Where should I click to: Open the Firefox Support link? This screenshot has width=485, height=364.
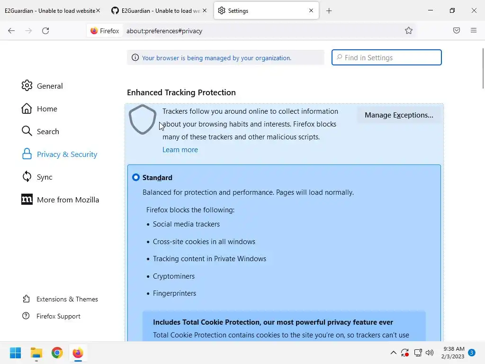click(58, 316)
